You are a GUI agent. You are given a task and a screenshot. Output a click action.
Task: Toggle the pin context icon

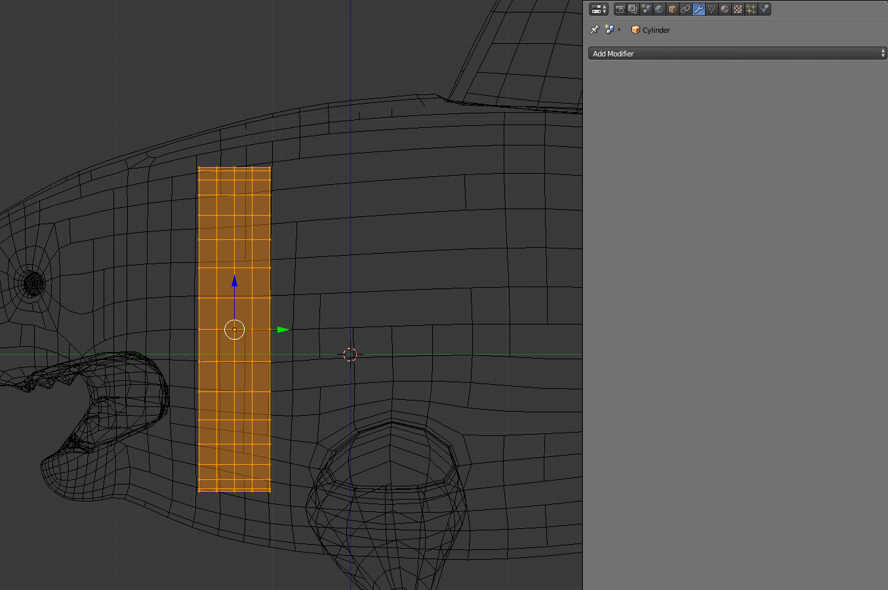595,29
